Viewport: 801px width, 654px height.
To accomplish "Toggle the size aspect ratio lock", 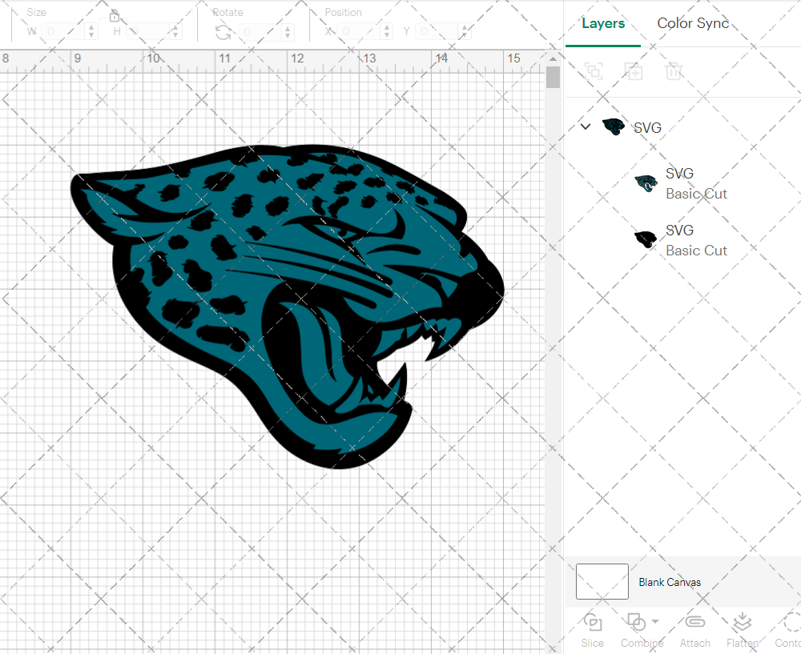I will (x=115, y=16).
